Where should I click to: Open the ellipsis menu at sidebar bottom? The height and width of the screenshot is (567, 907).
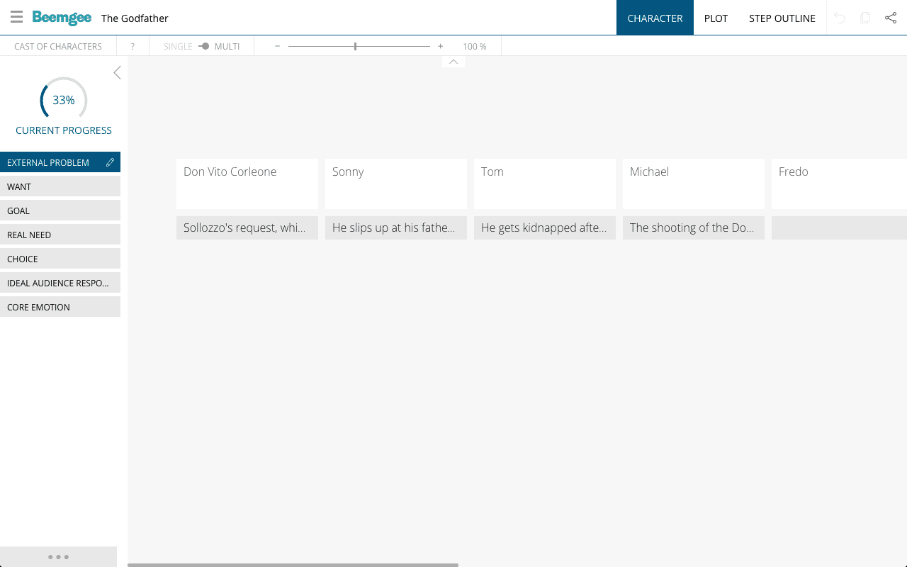pos(59,556)
